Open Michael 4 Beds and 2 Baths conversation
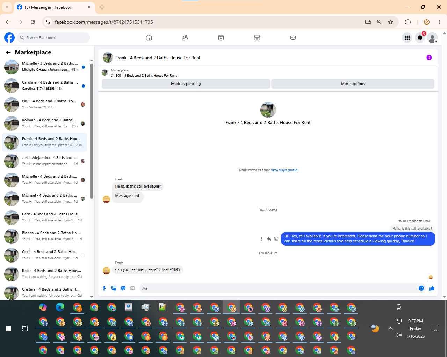Screen dimensions: 447x357 tap(45, 198)
